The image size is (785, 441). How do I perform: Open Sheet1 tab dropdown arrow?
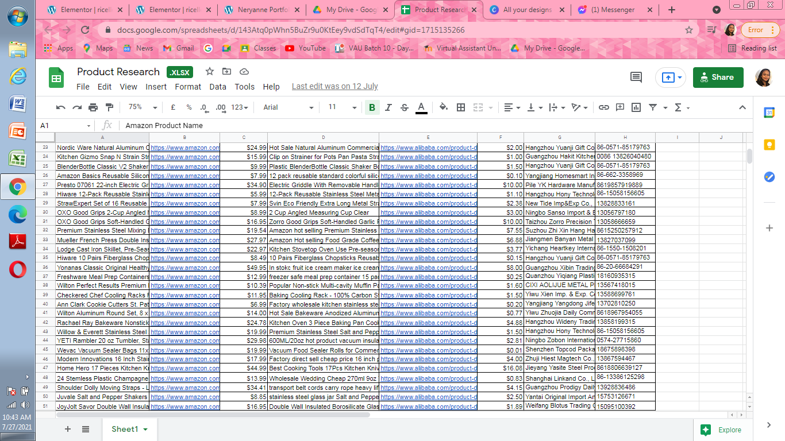(x=145, y=430)
